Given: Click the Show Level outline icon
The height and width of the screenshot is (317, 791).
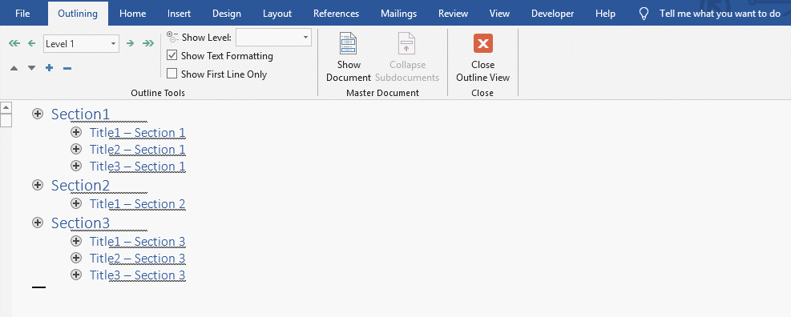Looking at the screenshot, I should click(x=172, y=37).
